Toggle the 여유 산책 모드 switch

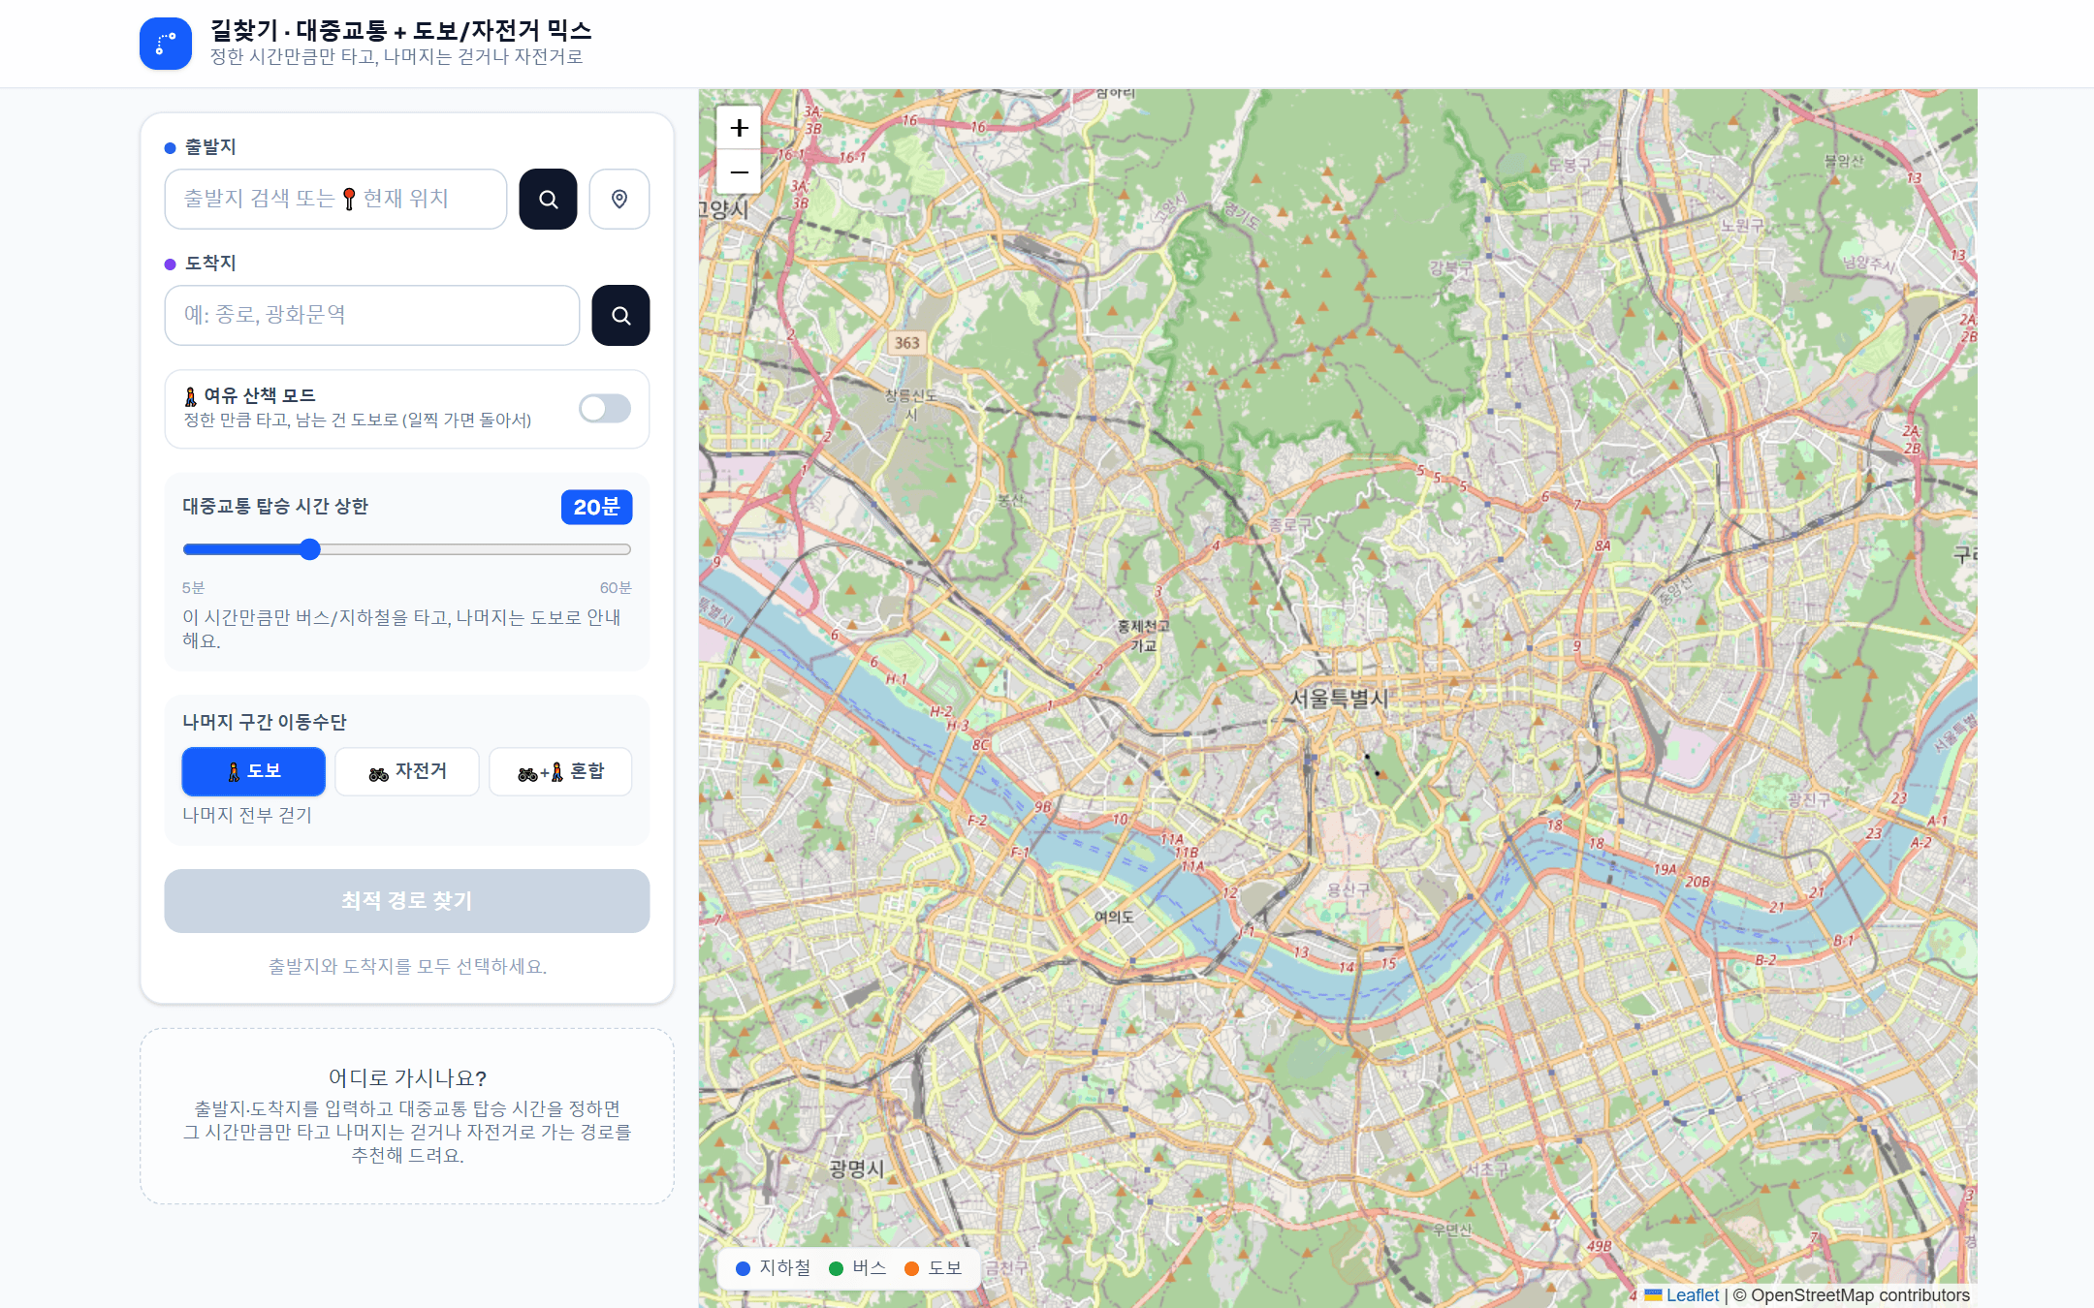[x=605, y=409]
